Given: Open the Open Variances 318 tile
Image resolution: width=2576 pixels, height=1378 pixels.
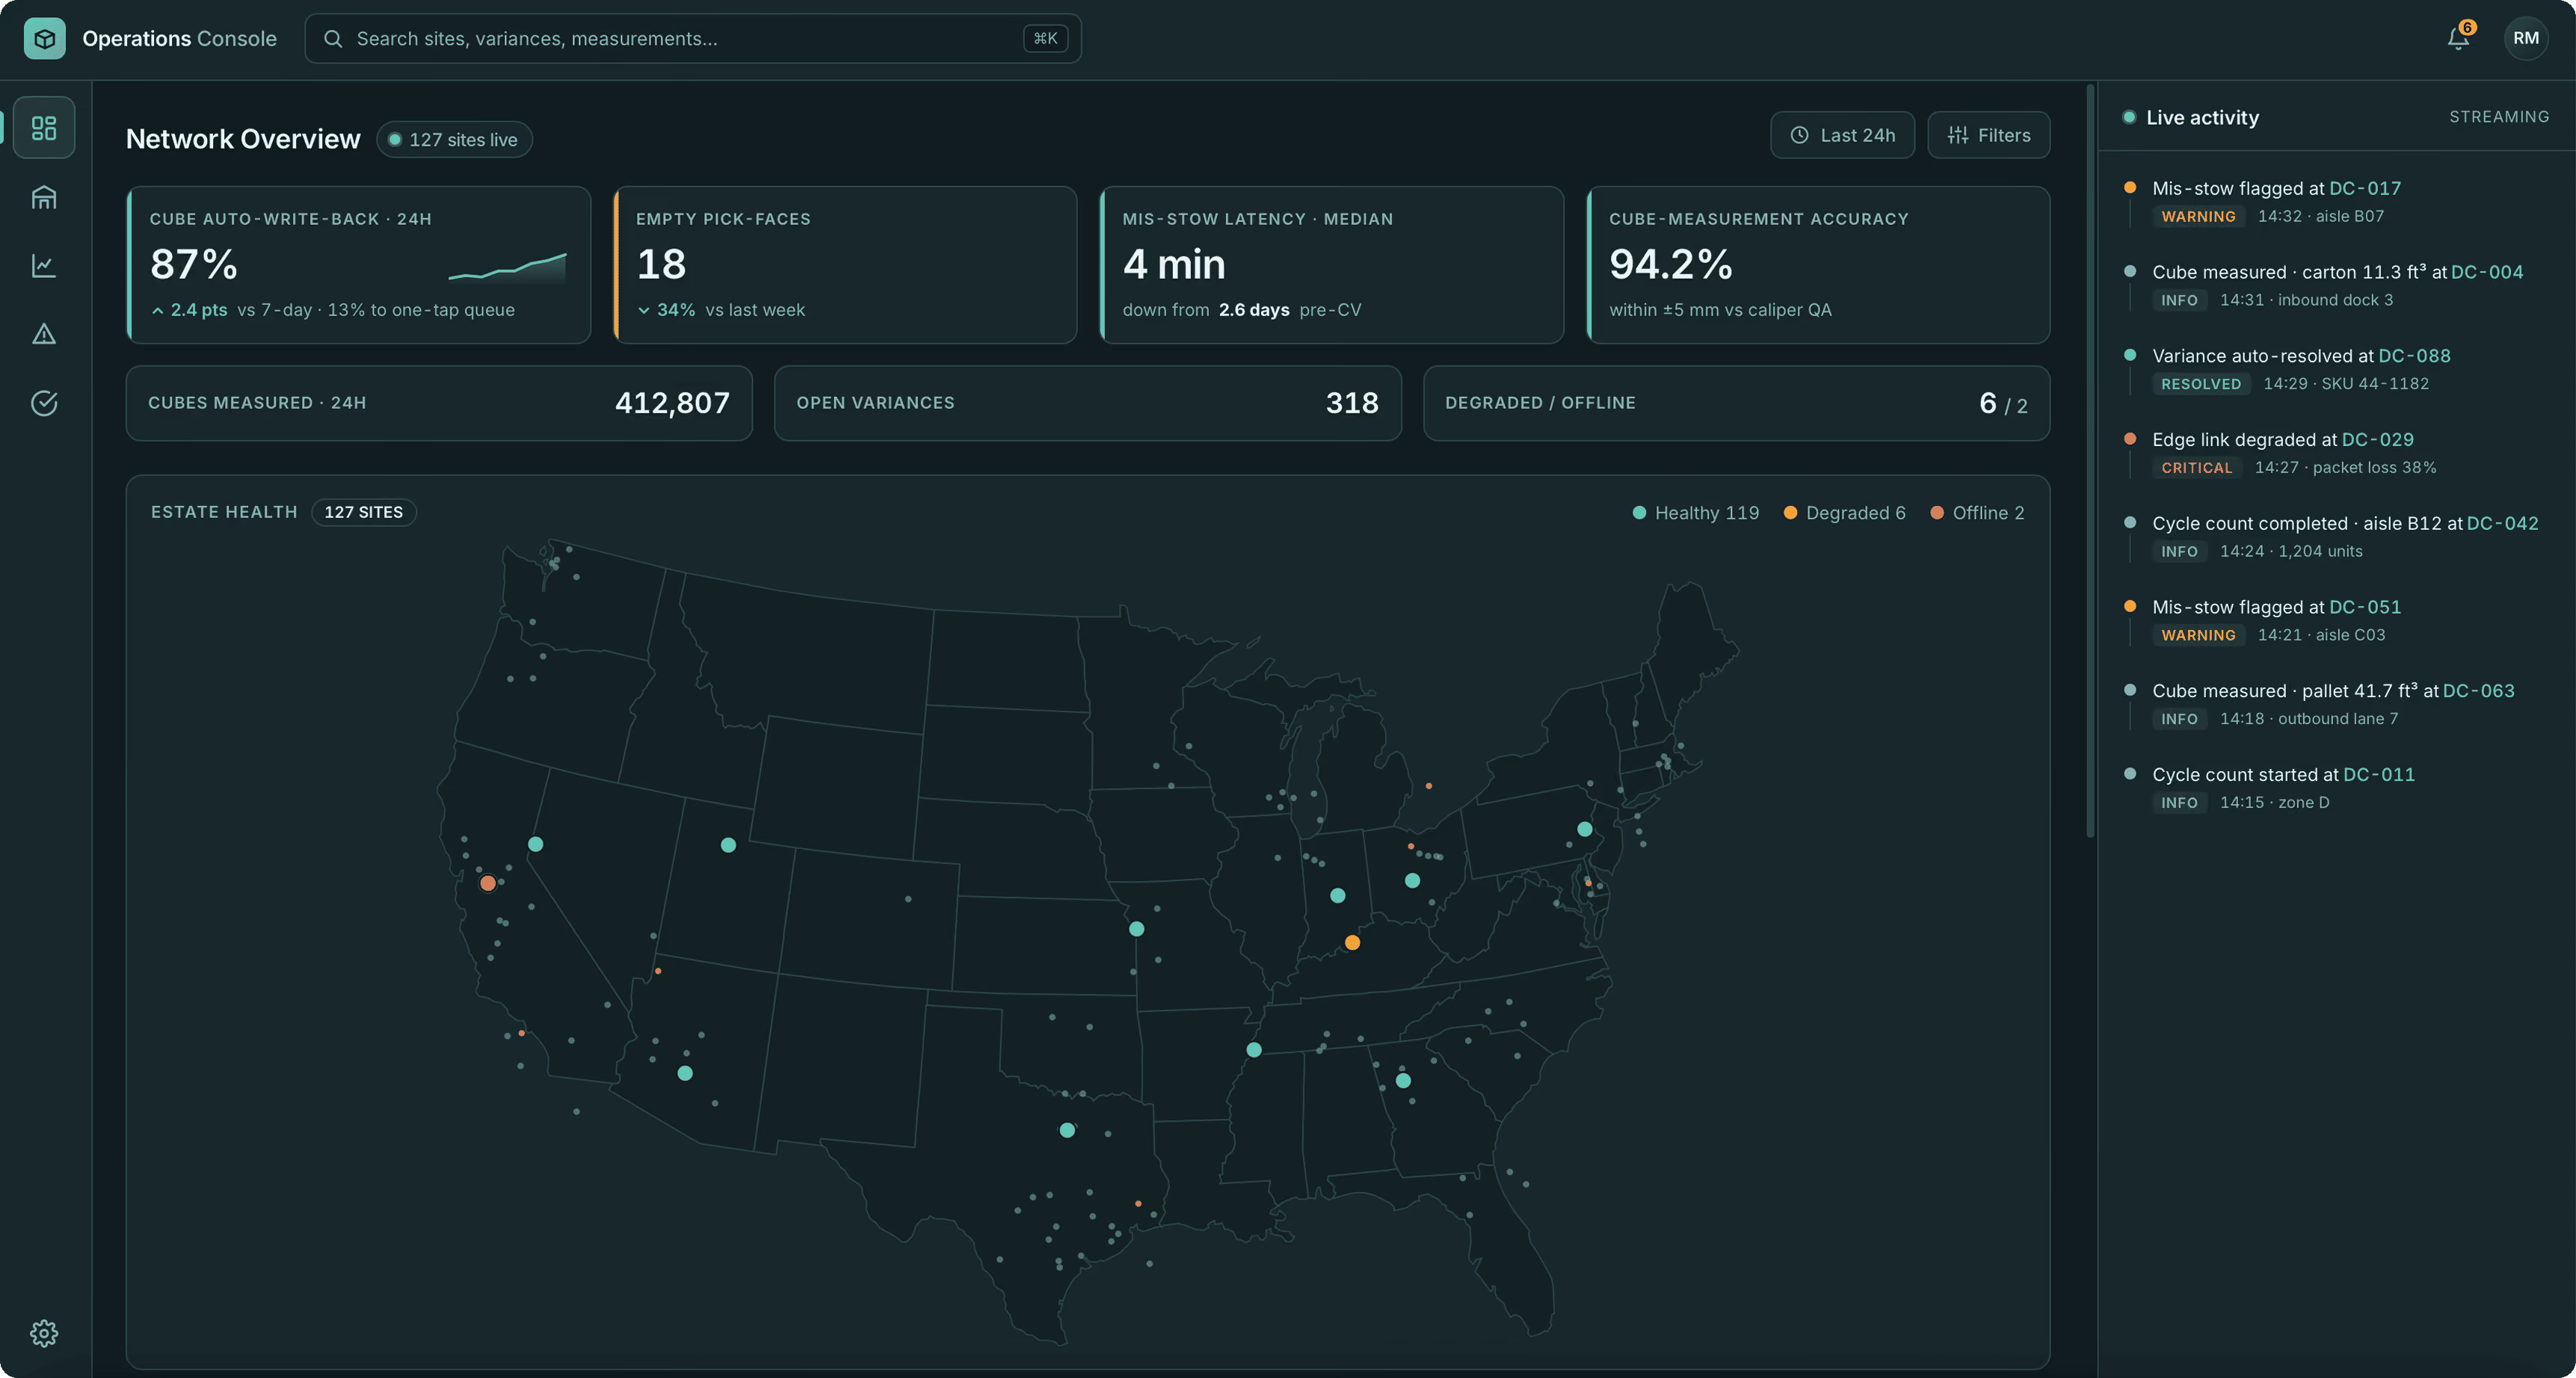Looking at the screenshot, I should tap(1087, 403).
